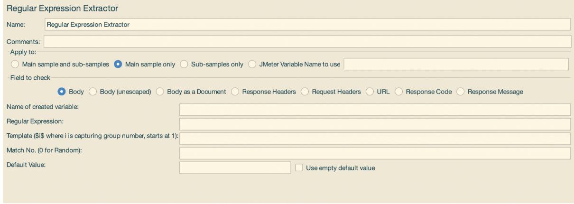The image size is (574, 204).
Task: Select 'JMeter Variable Name to use' radio button
Action: click(252, 64)
